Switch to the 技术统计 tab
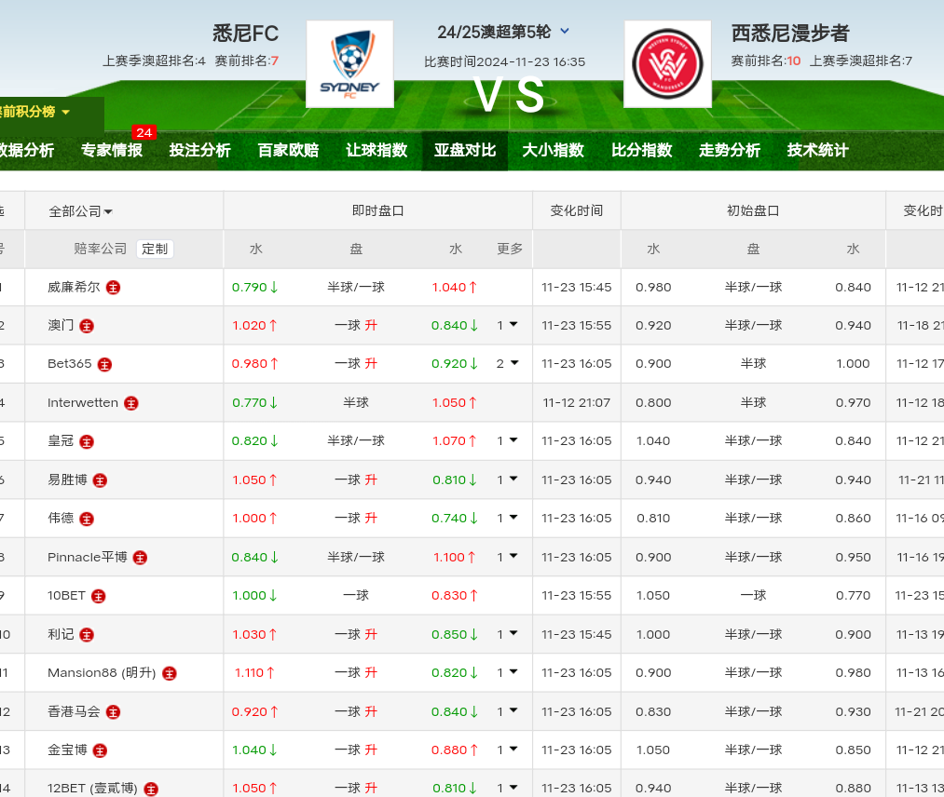The height and width of the screenshot is (797, 944). coord(818,151)
